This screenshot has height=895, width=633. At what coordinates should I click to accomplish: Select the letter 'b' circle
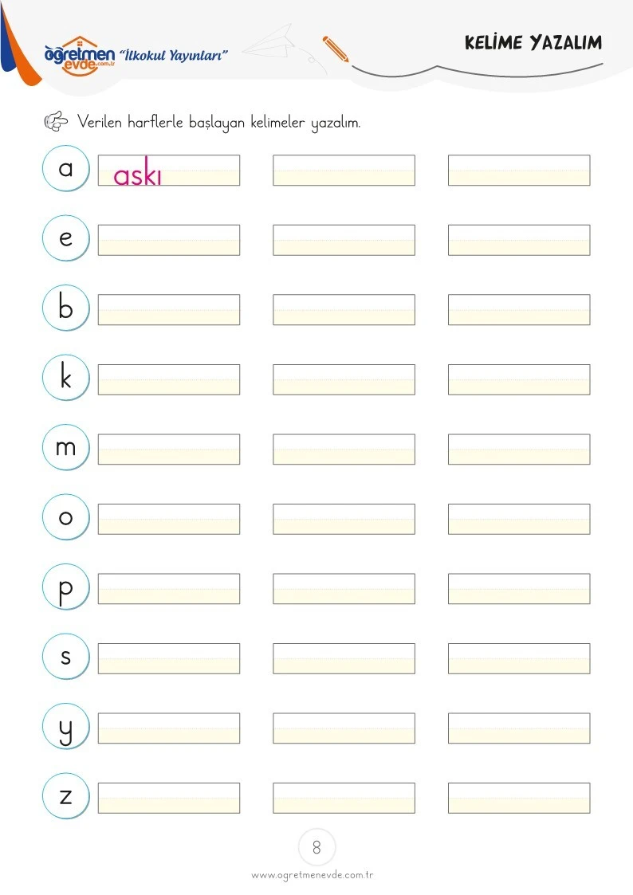(66, 308)
